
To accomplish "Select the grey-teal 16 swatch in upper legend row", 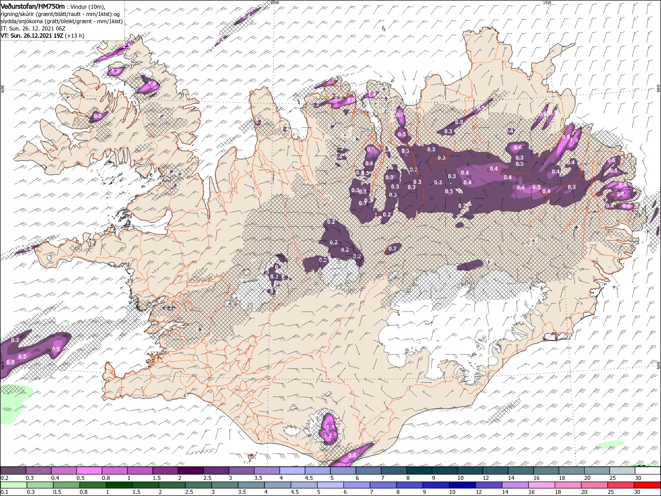I will (546, 471).
